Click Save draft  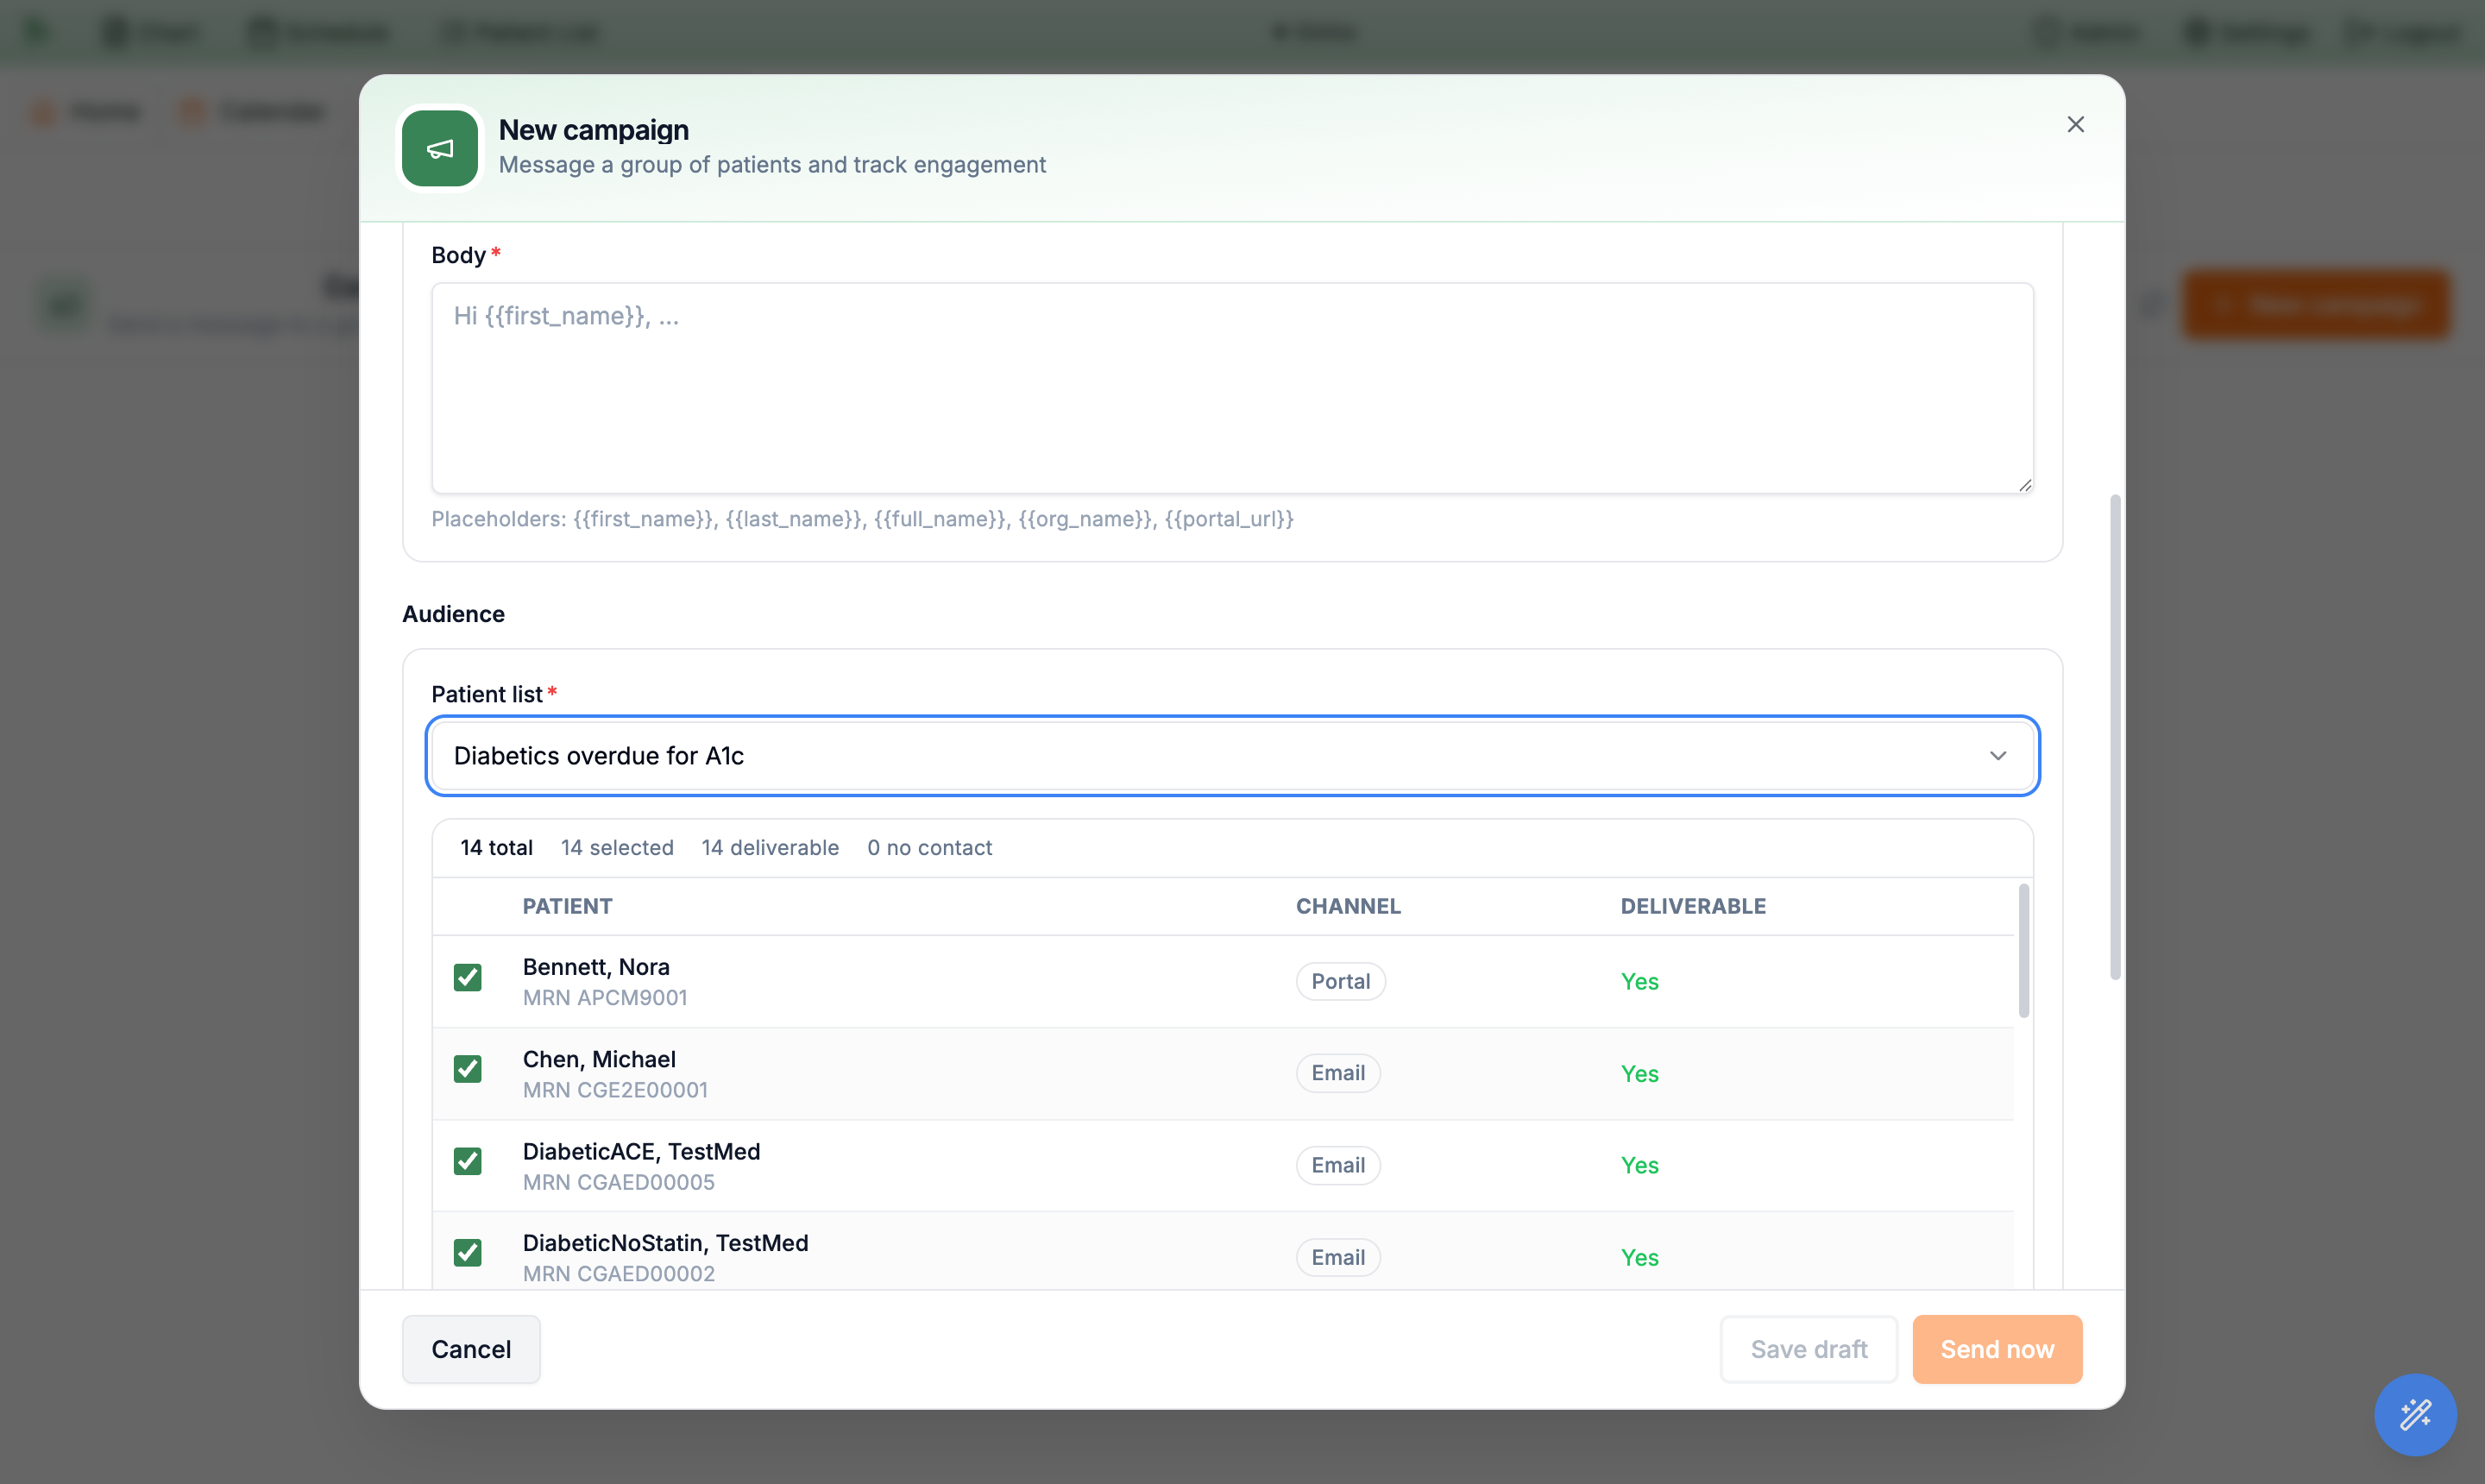(x=1808, y=1349)
